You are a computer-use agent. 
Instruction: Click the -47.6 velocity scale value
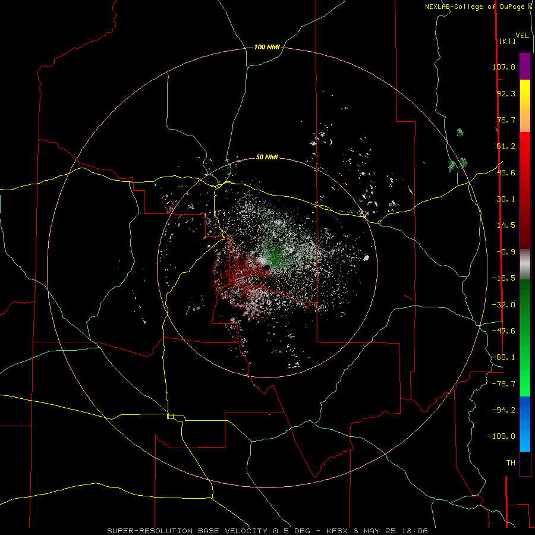[x=503, y=331]
